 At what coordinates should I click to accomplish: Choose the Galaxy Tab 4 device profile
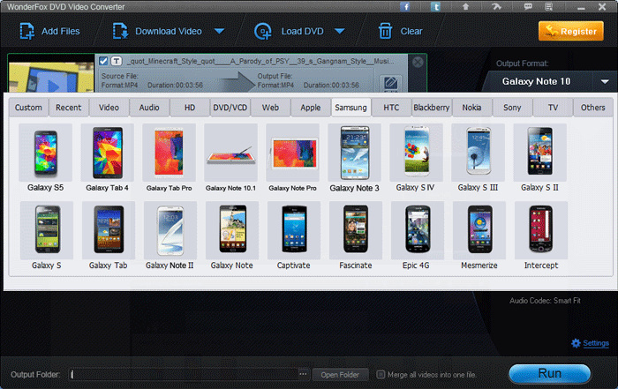pos(107,153)
